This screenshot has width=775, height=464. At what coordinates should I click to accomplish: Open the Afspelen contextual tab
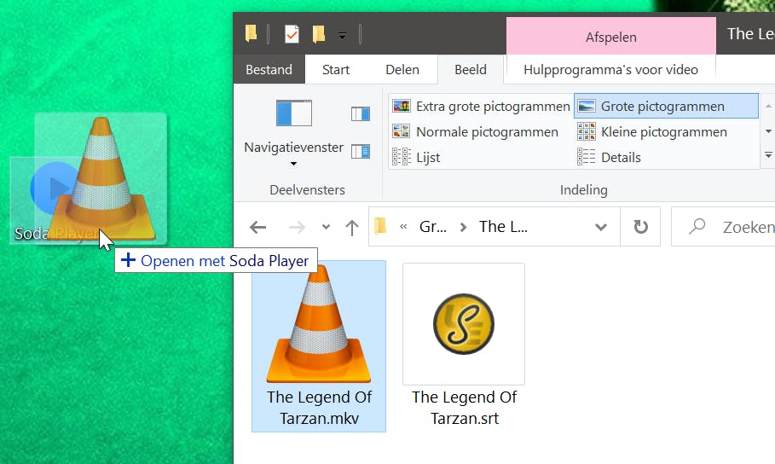coord(611,37)
